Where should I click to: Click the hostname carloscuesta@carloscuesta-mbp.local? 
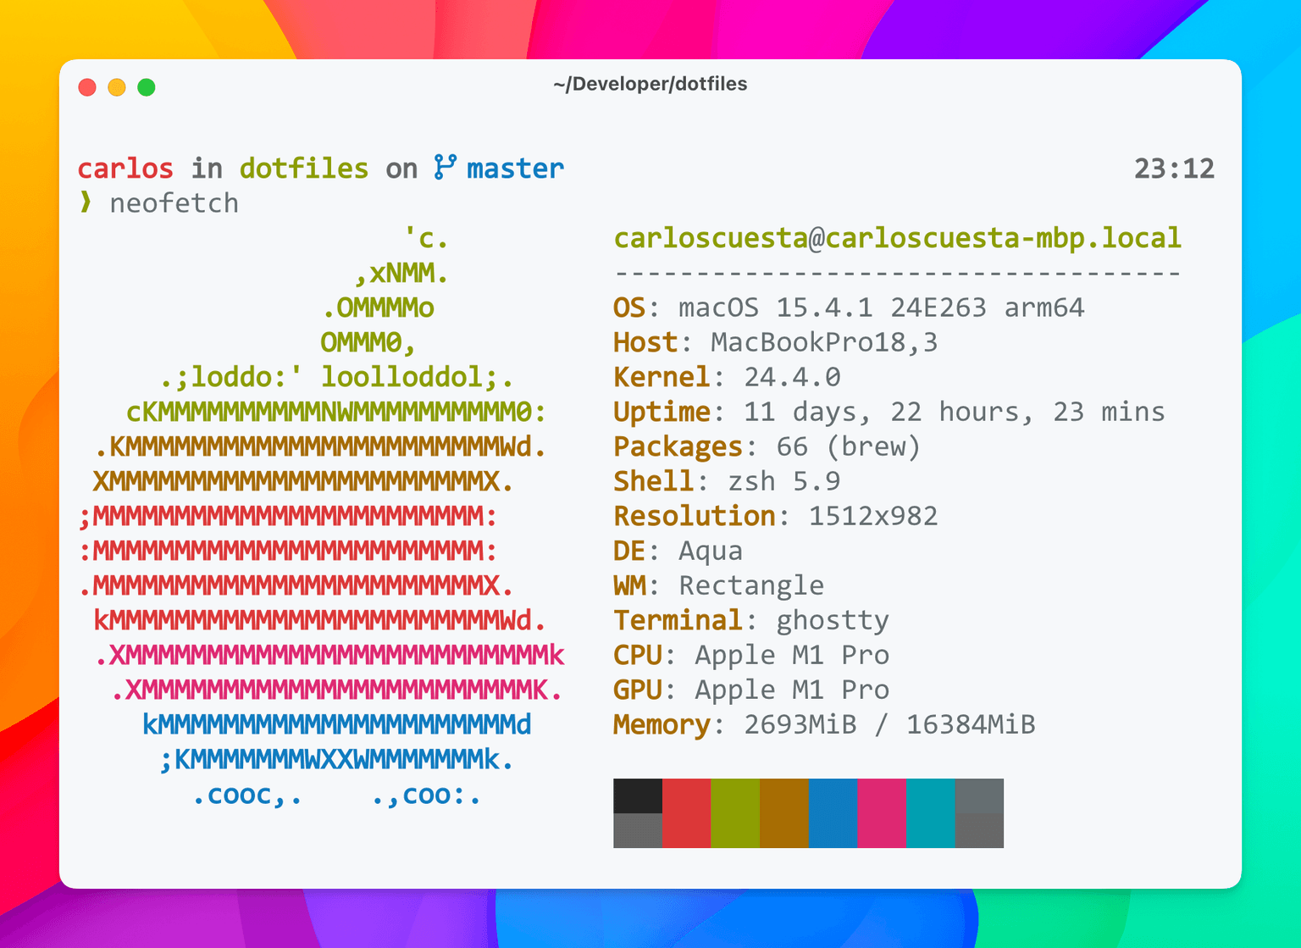click(897, 238)
